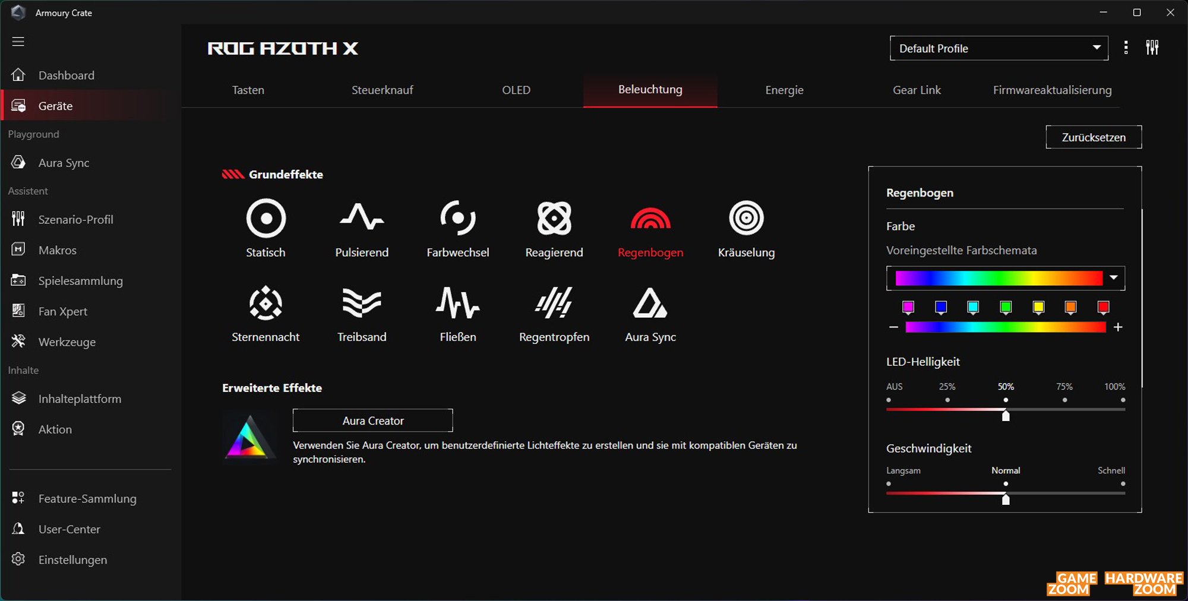Launch Aura Creator
Screen dimensions: 1188x601
[372, 420]
